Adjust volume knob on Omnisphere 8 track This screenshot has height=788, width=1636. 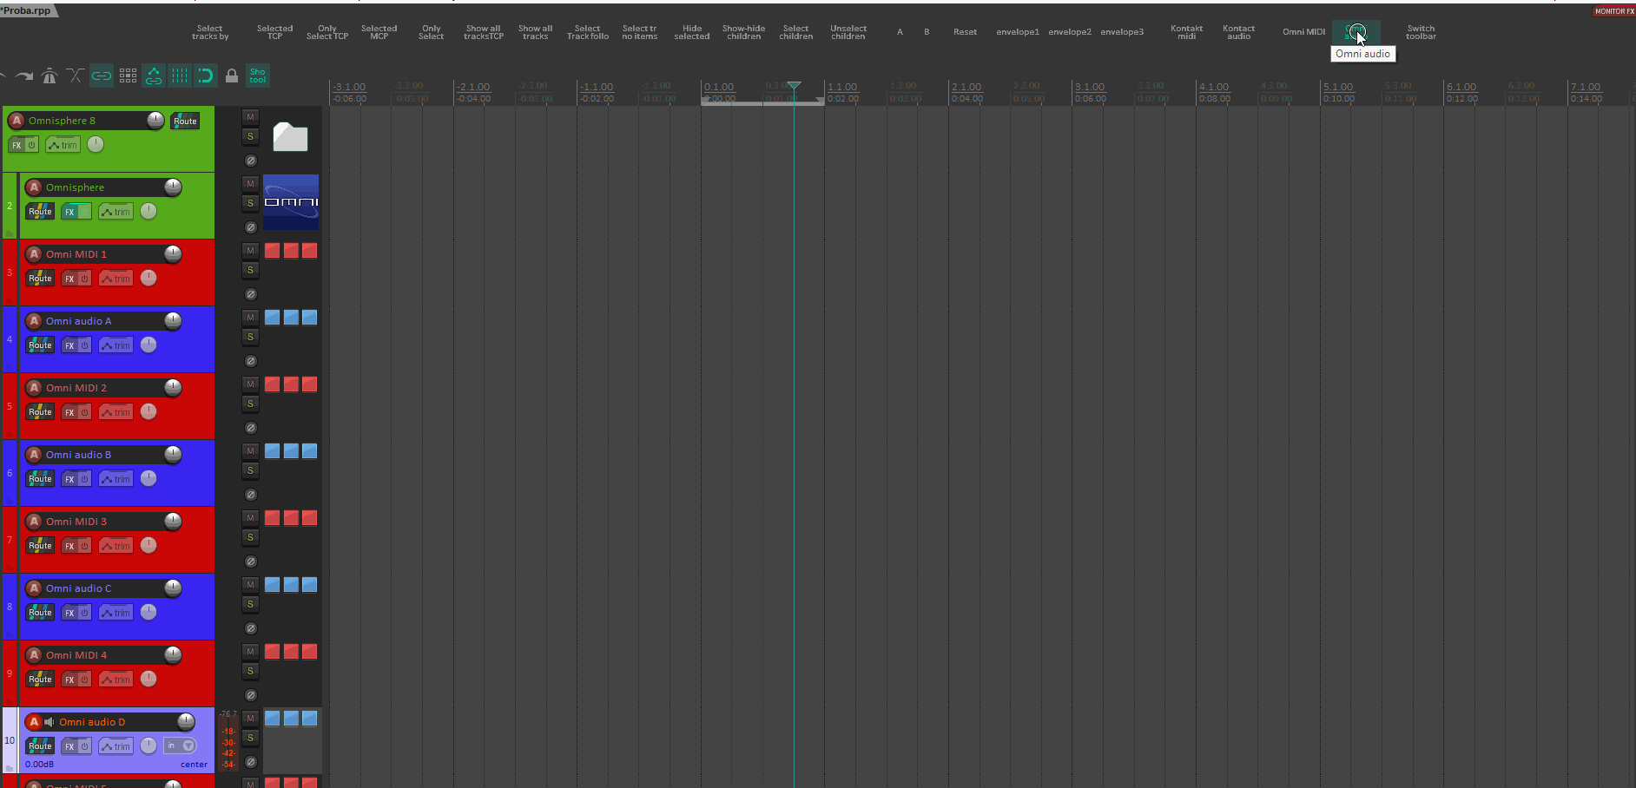[x=155, y=120]
